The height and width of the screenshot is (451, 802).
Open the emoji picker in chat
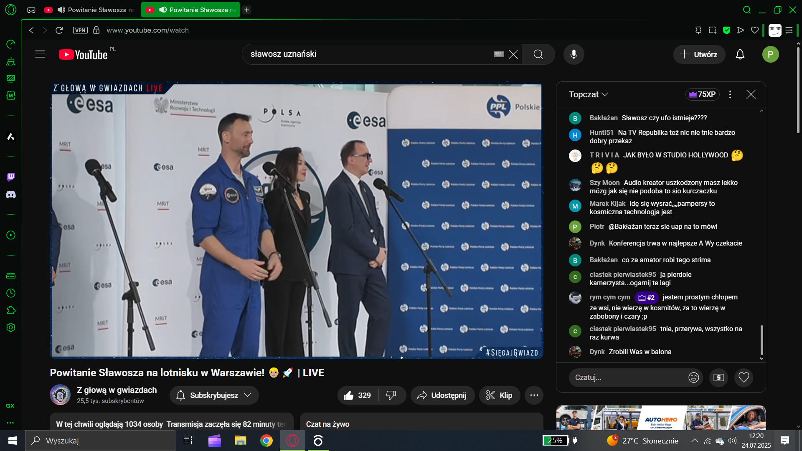click(694, 378)
